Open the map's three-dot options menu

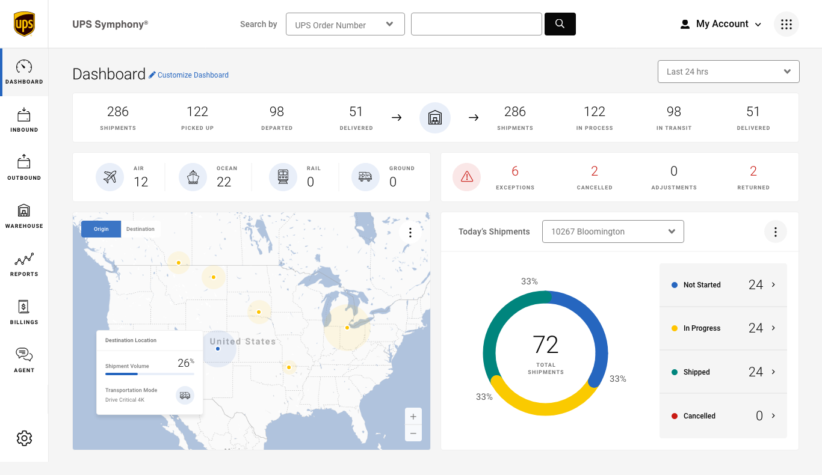coord(410,233)
